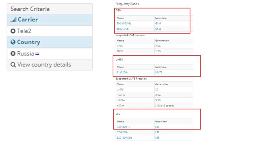Click the Russia flag icon
273x142 pixels.
[37, 54]
